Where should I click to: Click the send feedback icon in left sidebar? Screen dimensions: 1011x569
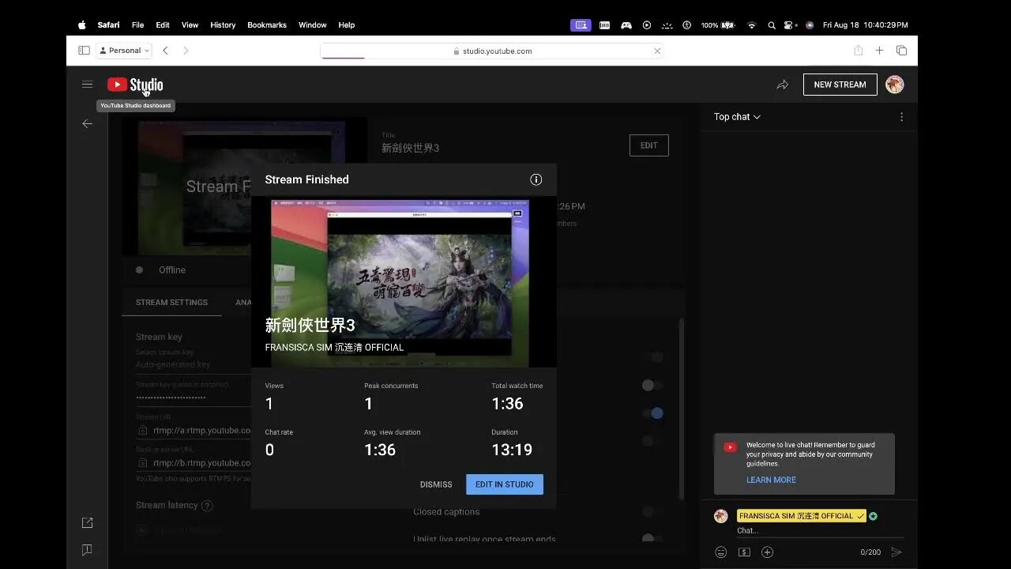87,549
